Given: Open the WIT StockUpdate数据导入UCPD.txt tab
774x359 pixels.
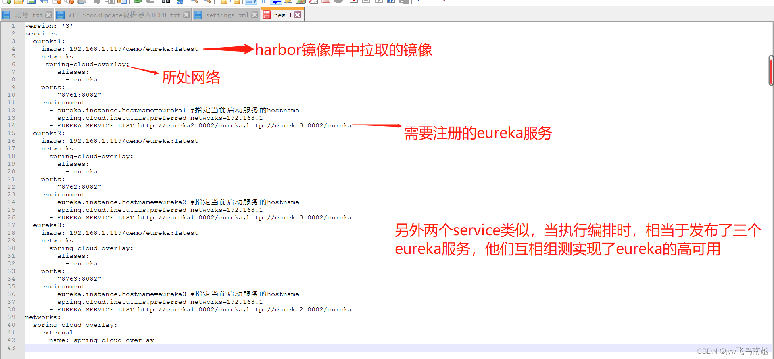Looking at the screenshot, I should point(123,15).
